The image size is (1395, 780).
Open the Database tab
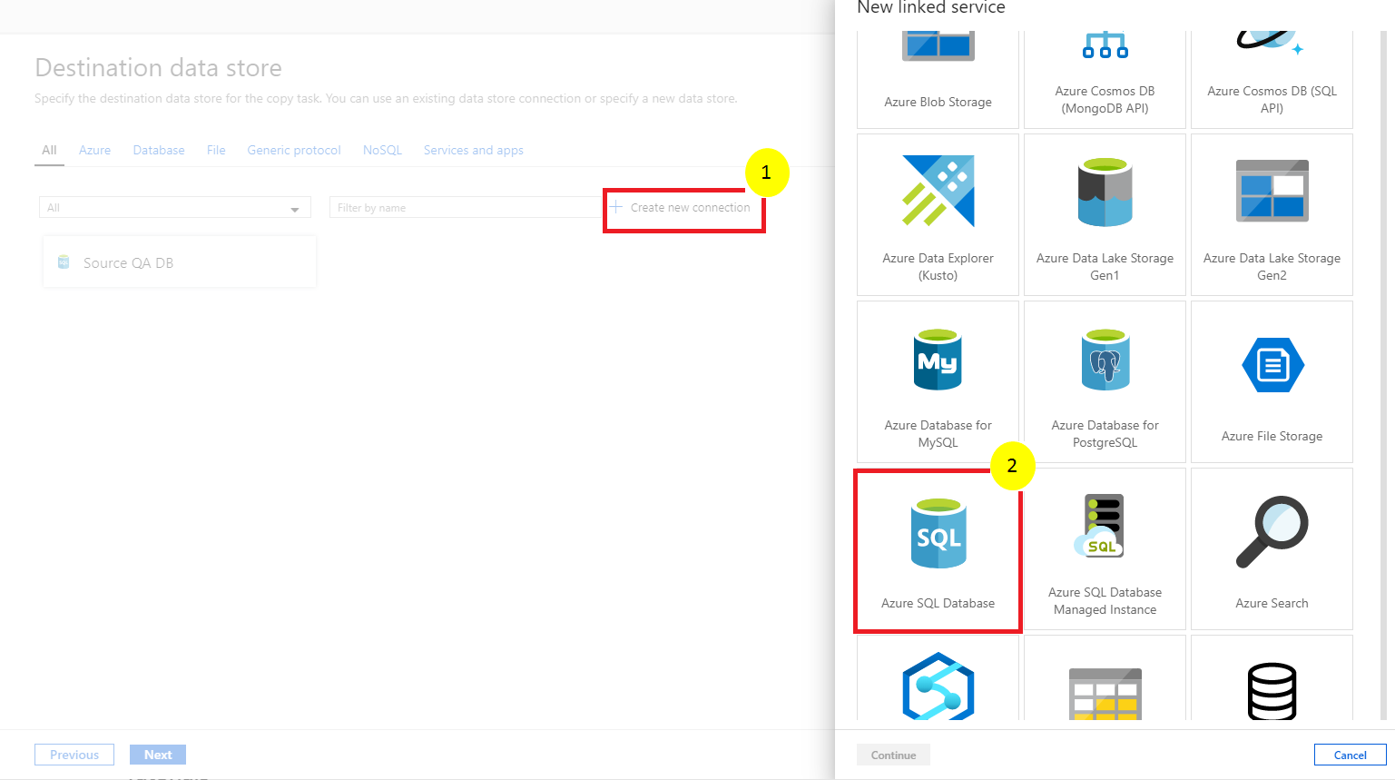159,151
